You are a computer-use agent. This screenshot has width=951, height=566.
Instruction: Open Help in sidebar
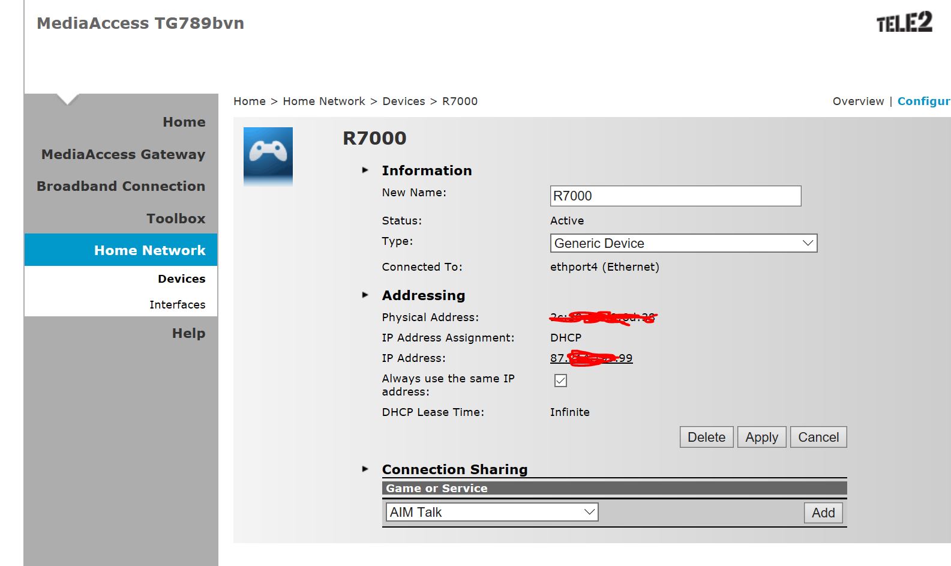(188, 333)
